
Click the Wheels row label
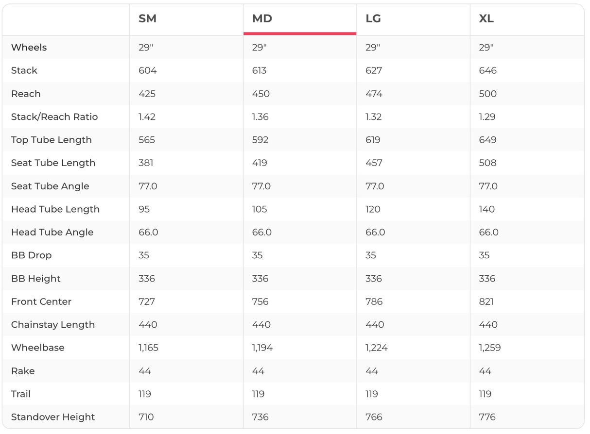click(29, 48)
